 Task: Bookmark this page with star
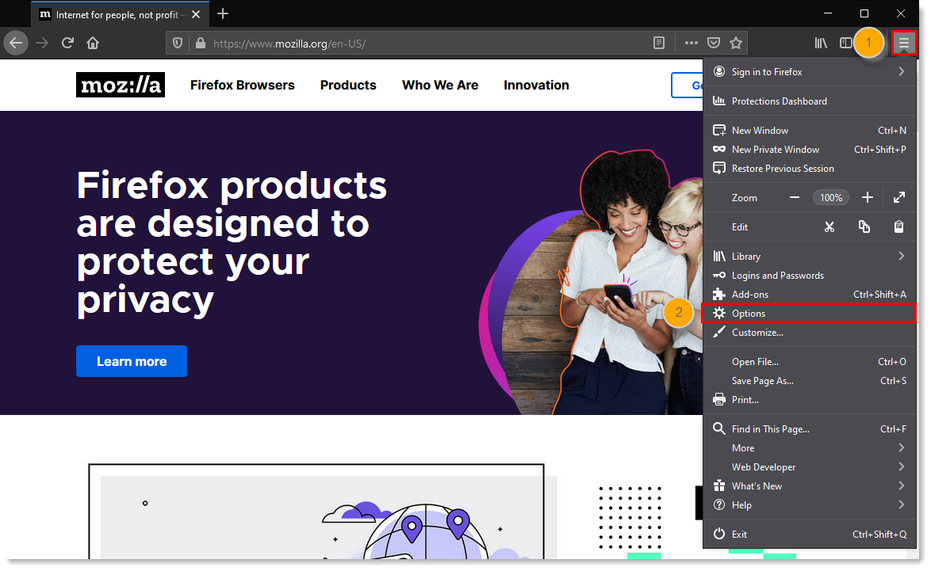click(x=736, y=43)
